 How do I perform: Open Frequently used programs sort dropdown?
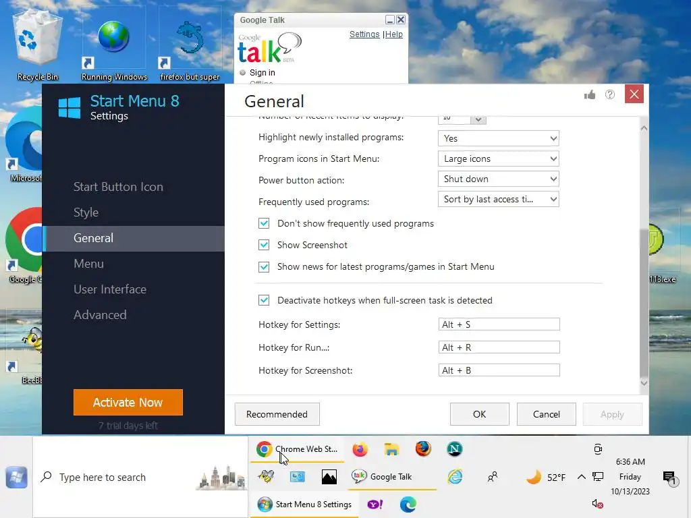[499, 199]
